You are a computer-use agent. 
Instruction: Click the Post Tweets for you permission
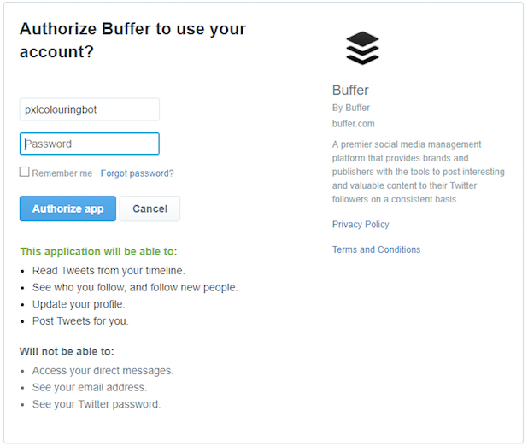[x=80, y=321]
